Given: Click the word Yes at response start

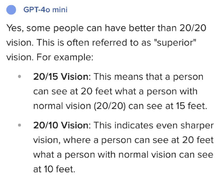Looking at the screenshot, I should [14, 28].
